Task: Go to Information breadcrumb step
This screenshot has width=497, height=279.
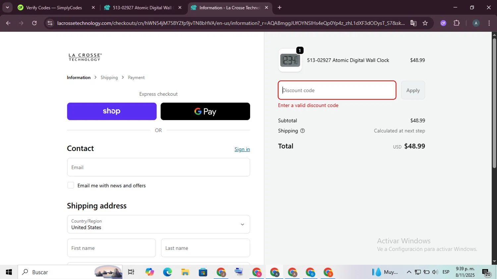Action: click(79, 77)
